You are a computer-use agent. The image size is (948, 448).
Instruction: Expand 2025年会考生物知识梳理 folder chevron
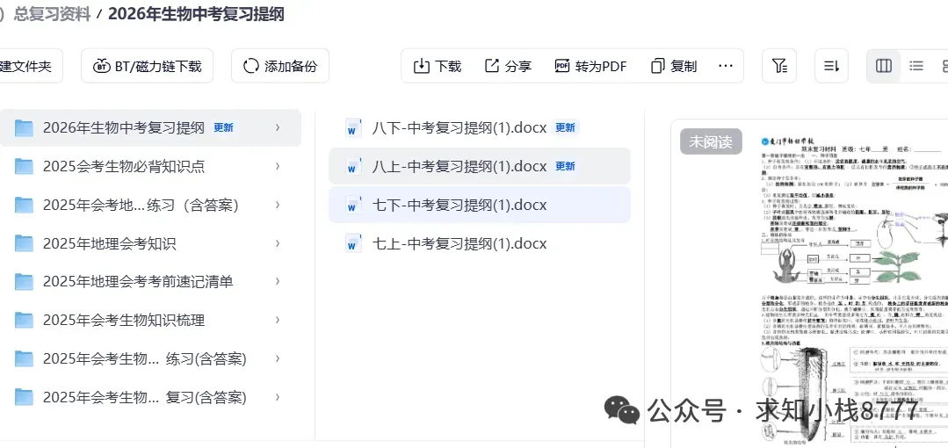click(278, 320)
